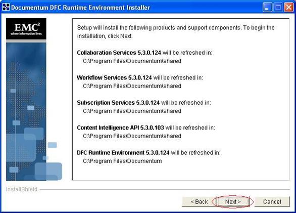Click path under Content Intelligence API
This screenshot has height=213, width=296.
coord(132,136)
